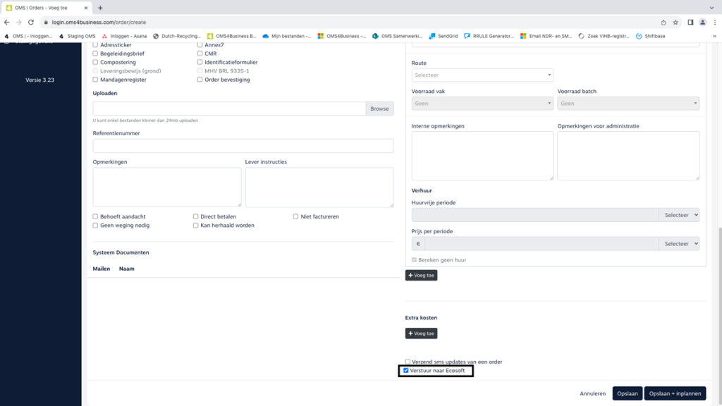Open the Huurvrije periode Selecteer dropdown
The height and width of the screenshot is (406, 722).
click(x=678, y=215)
